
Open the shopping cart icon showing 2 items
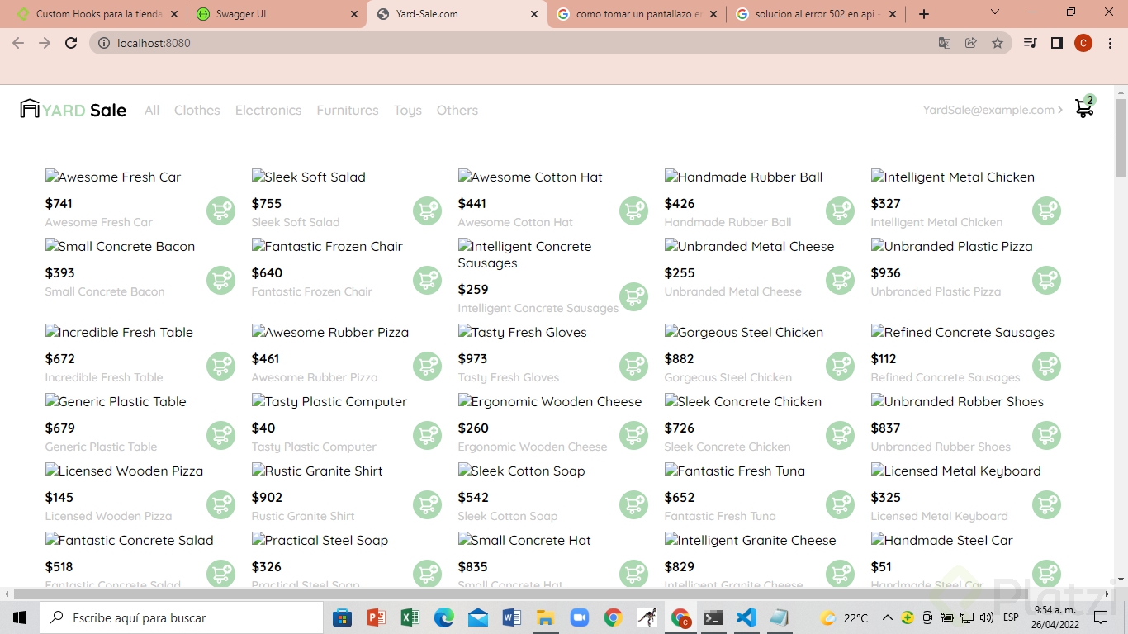coord(1084,108)
